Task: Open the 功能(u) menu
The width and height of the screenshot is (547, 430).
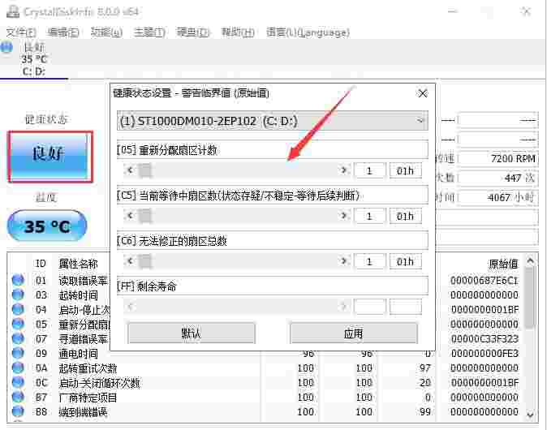Action: tap(106, 32)
